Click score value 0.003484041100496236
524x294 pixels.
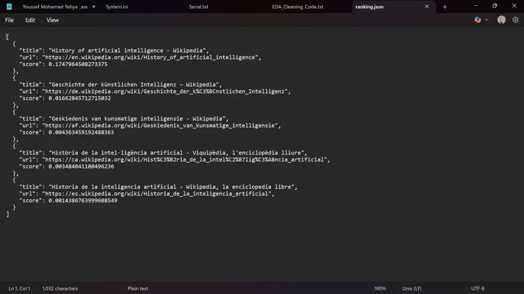pyautogui.click(x=81, y=166)
